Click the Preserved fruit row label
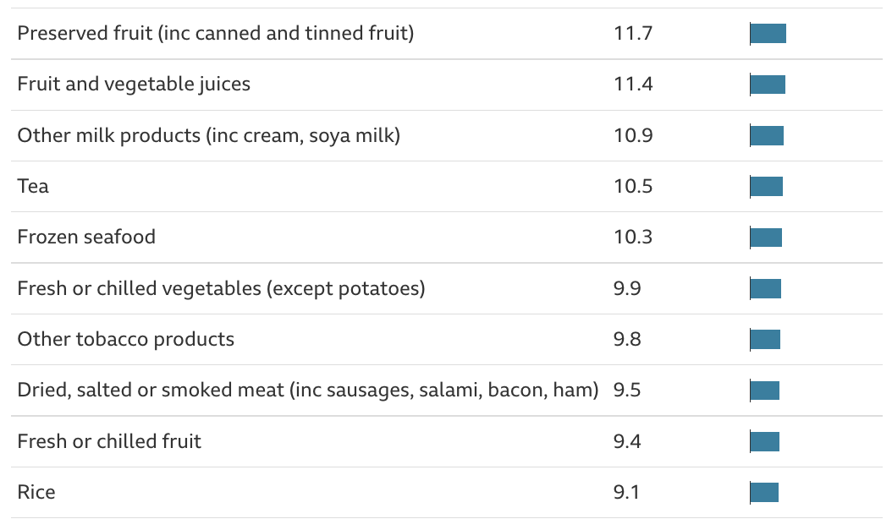This screenshot has width=892, height=519. [x=215, y=34]
